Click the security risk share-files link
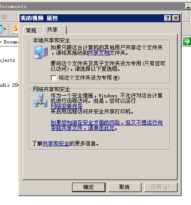The height and width of the screenshot is (205, 191). [107, 125]
